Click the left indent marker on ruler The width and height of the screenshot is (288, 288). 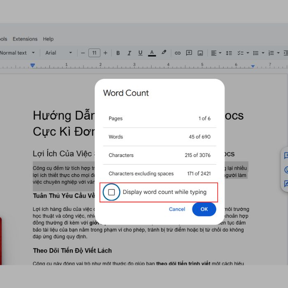33,65
